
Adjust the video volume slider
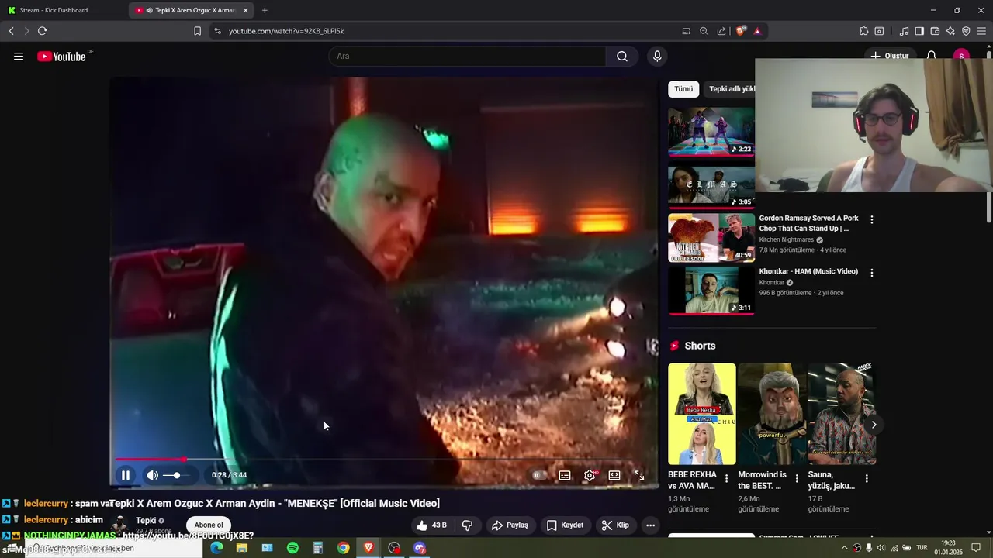coord(176,475)
